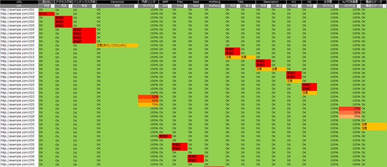The width and height of the screenshot is (387, 167).
Task: Open the 内部リンク SP/PC比 filter dropdown
Action: coord(157,6)
